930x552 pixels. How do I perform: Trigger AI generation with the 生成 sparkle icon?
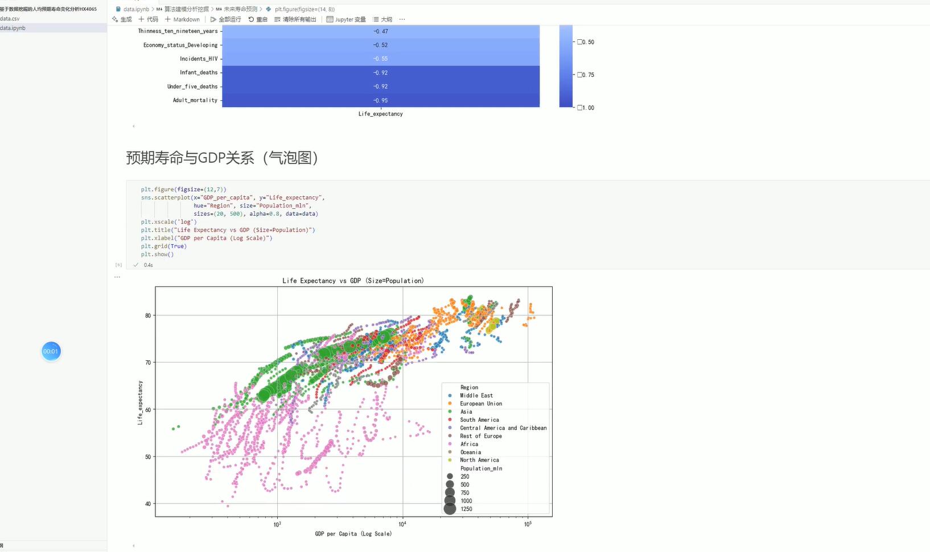[121, 19]
